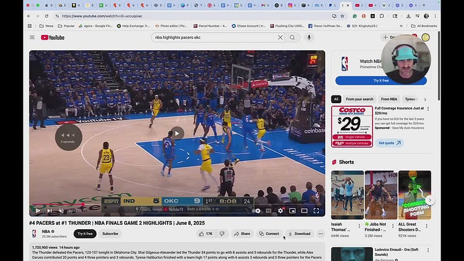Screen dimensions: 464x261
Task: Click the Connect button
Action: [269, 234]
